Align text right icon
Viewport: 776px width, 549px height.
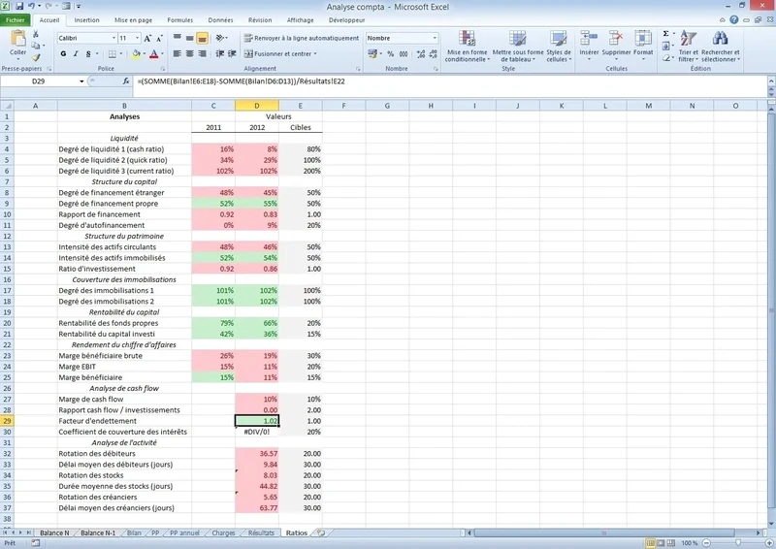coord(202,53)
